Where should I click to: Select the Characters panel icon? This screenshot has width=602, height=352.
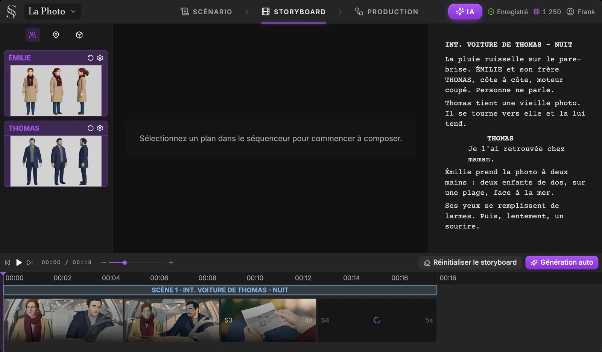coord(33,35)
